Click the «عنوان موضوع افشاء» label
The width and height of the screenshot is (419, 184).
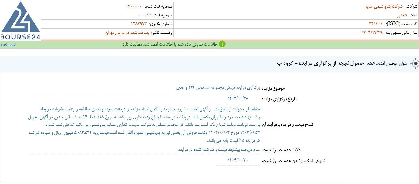392,64
